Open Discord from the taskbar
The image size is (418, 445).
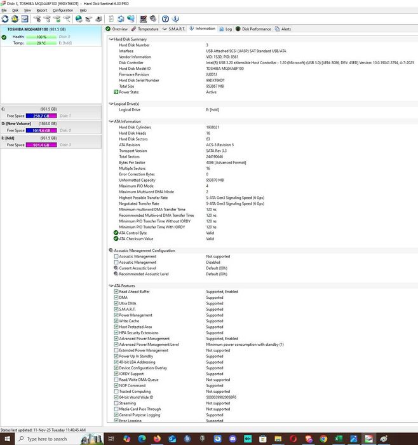[x=233, y=439]
